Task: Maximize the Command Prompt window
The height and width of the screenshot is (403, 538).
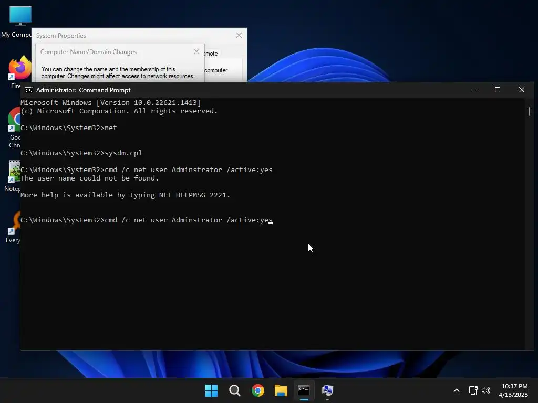Action: coord(498,90)
